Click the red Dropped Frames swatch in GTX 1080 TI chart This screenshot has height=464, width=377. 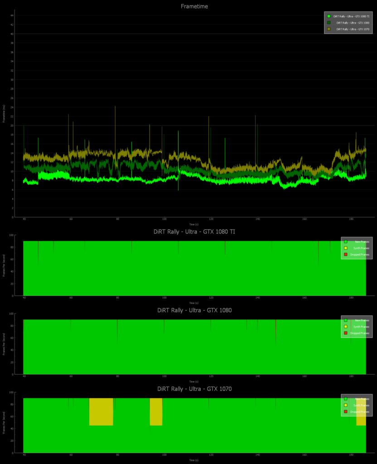click(x=346, y=255)
